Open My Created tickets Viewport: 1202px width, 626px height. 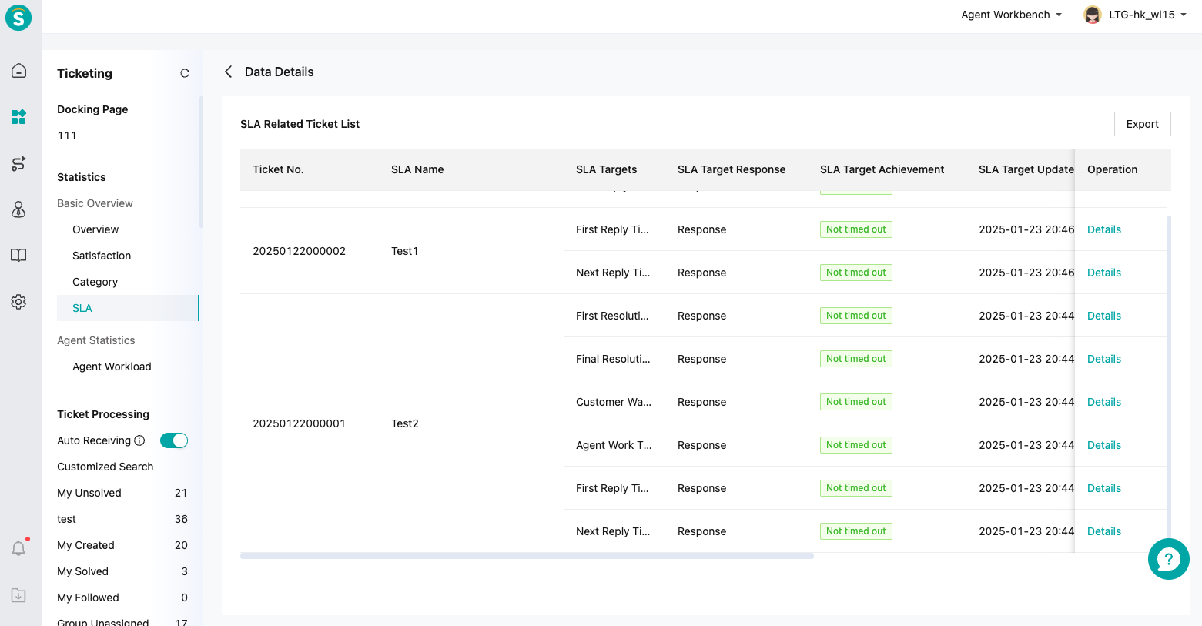coord(122,545)
